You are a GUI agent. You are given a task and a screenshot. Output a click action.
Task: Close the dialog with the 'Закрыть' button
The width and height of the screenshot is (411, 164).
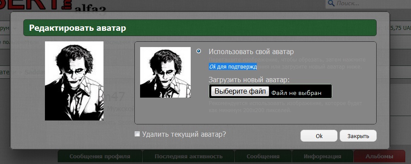[x=358, y=136]
